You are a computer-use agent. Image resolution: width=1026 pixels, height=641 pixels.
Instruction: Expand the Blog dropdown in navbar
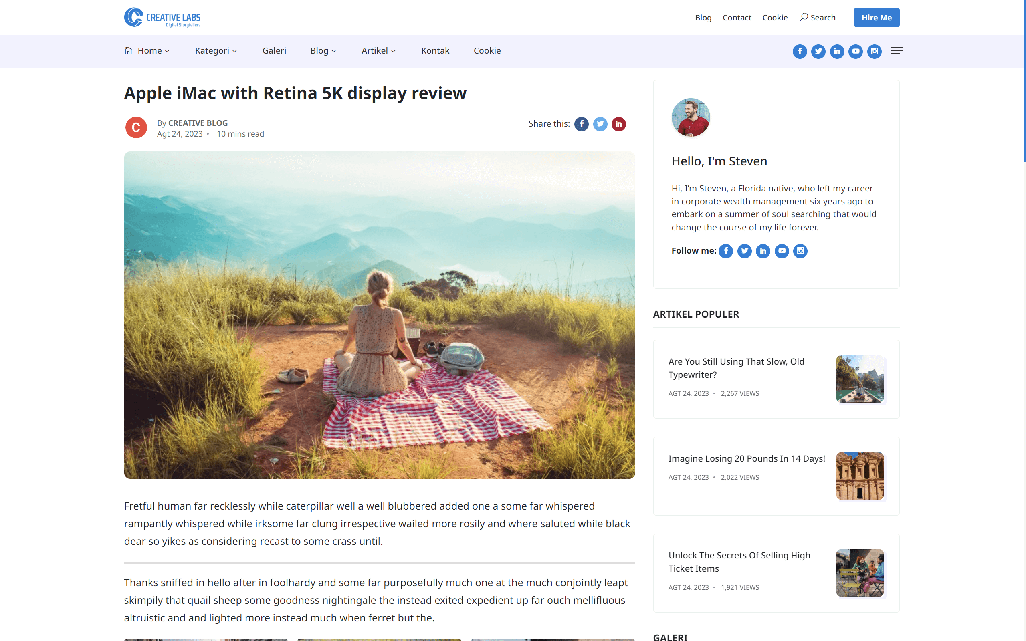[323, 51]
